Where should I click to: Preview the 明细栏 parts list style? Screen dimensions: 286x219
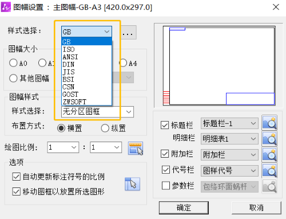(269, 139)
